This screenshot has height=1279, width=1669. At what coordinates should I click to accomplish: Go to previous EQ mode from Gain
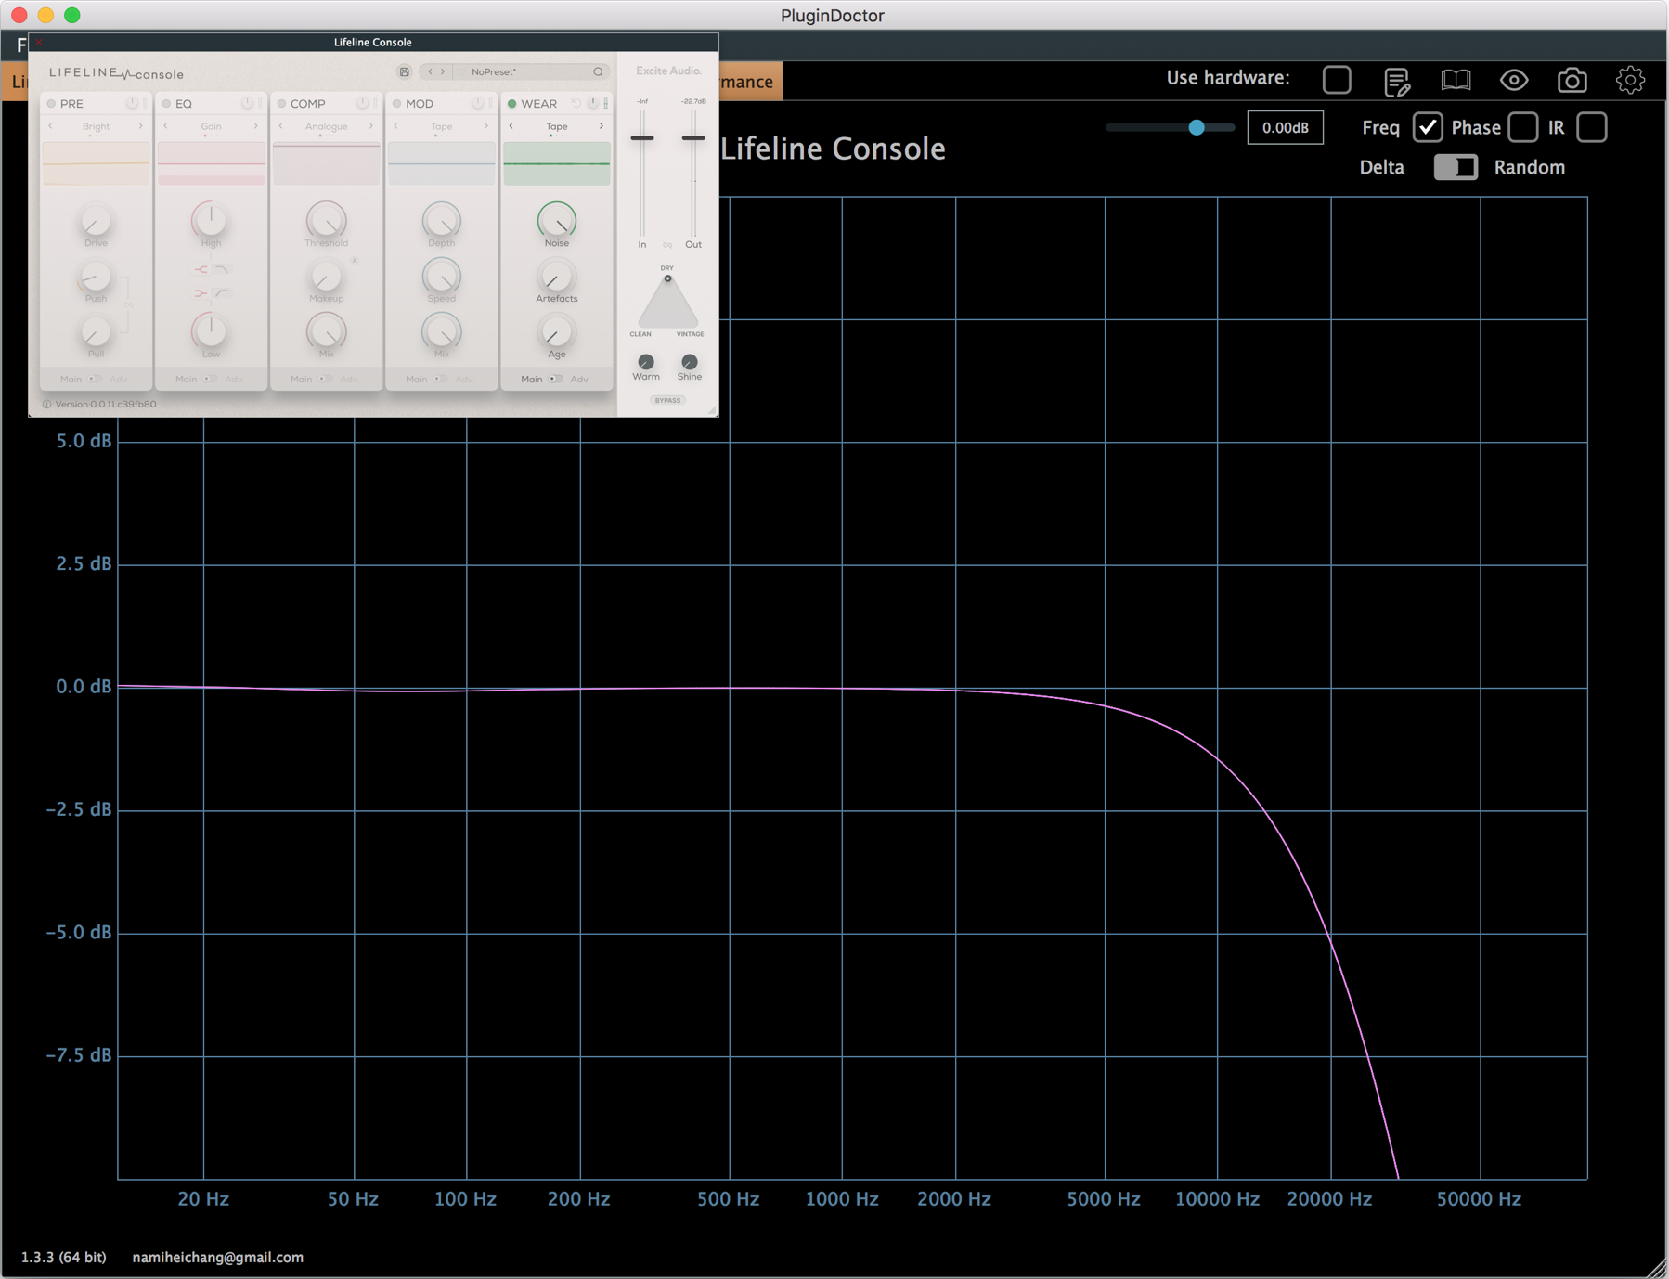(x=166, y=126)
